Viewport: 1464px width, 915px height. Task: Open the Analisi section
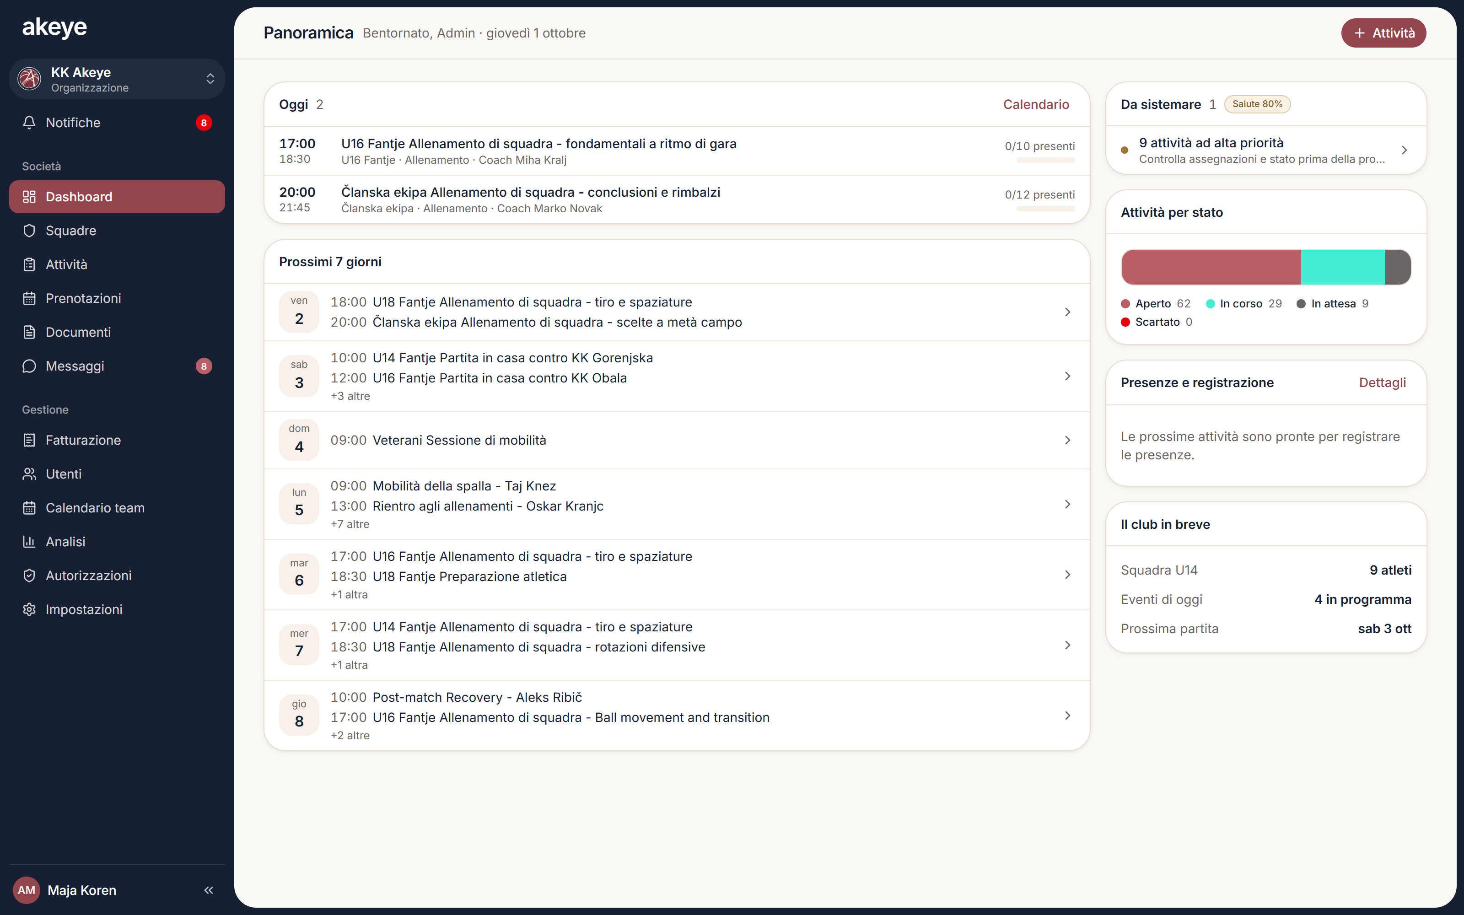117,542
